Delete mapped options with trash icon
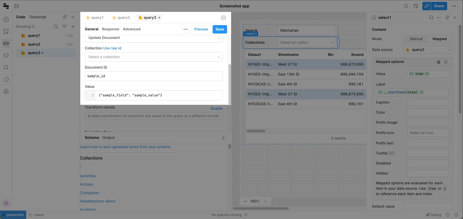The image size is (463, 219). tap(439, 62)
